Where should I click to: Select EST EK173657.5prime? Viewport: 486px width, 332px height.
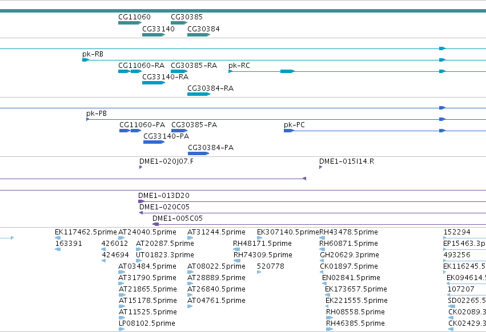[x=327, y=295]
